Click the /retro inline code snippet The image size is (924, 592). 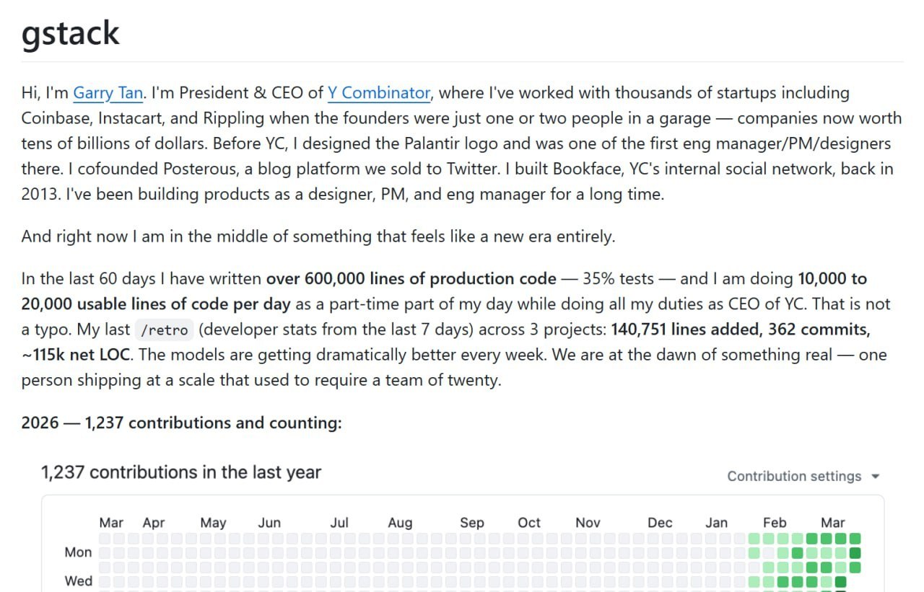[165, 330]
